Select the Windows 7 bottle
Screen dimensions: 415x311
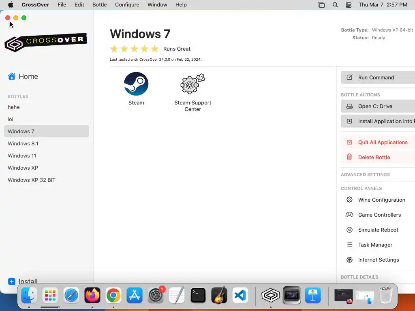47,132
